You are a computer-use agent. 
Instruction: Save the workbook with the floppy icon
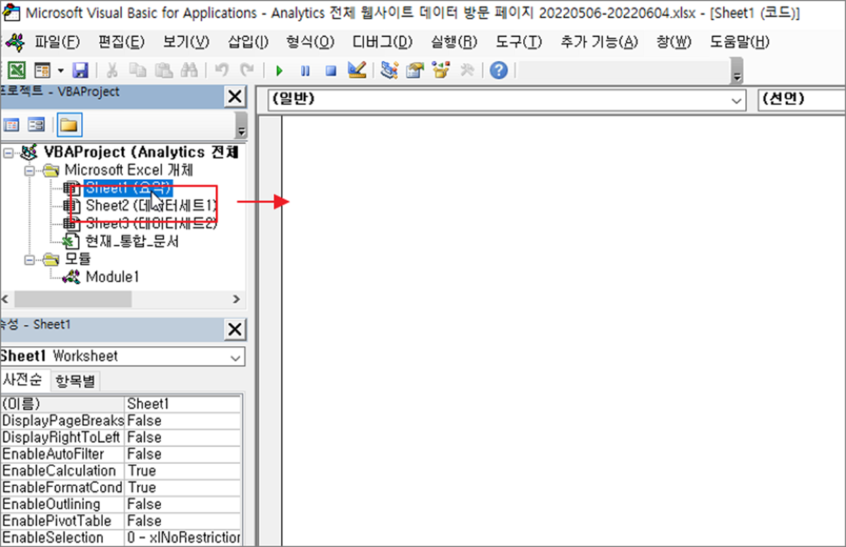[81, 70]
